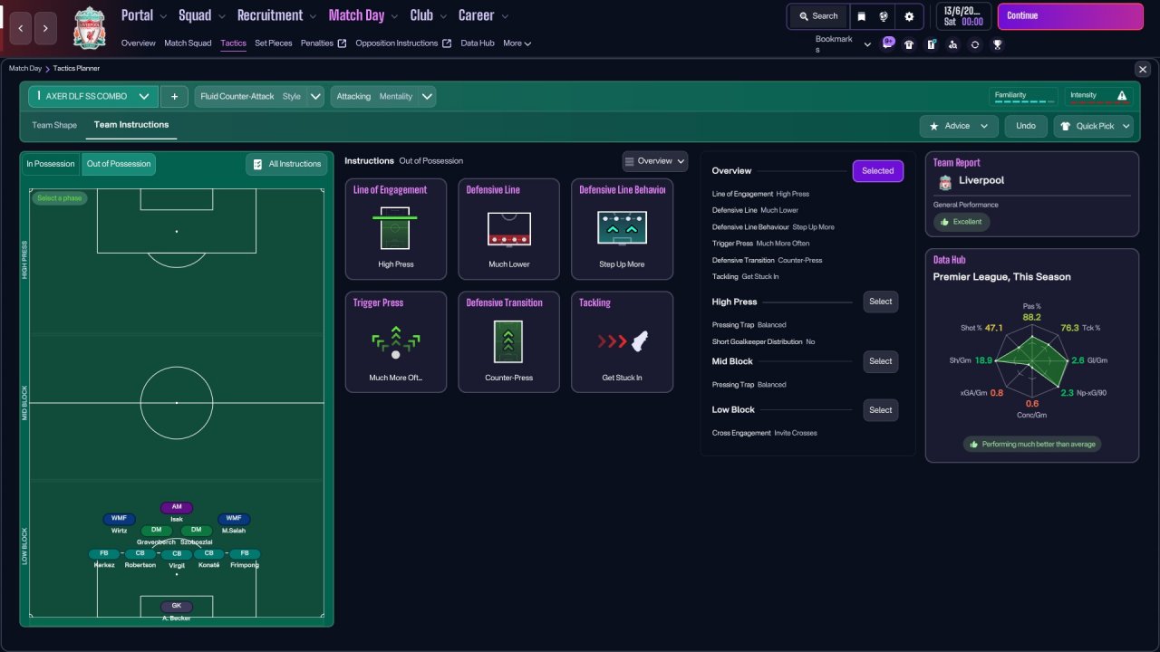
Task: Open the settings gear icon
Action: (x=909, y=16)
